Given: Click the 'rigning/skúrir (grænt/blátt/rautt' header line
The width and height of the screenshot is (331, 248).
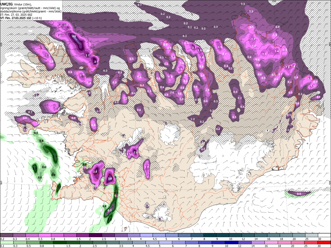Looking at the screenshot, I should pos(30,8).
